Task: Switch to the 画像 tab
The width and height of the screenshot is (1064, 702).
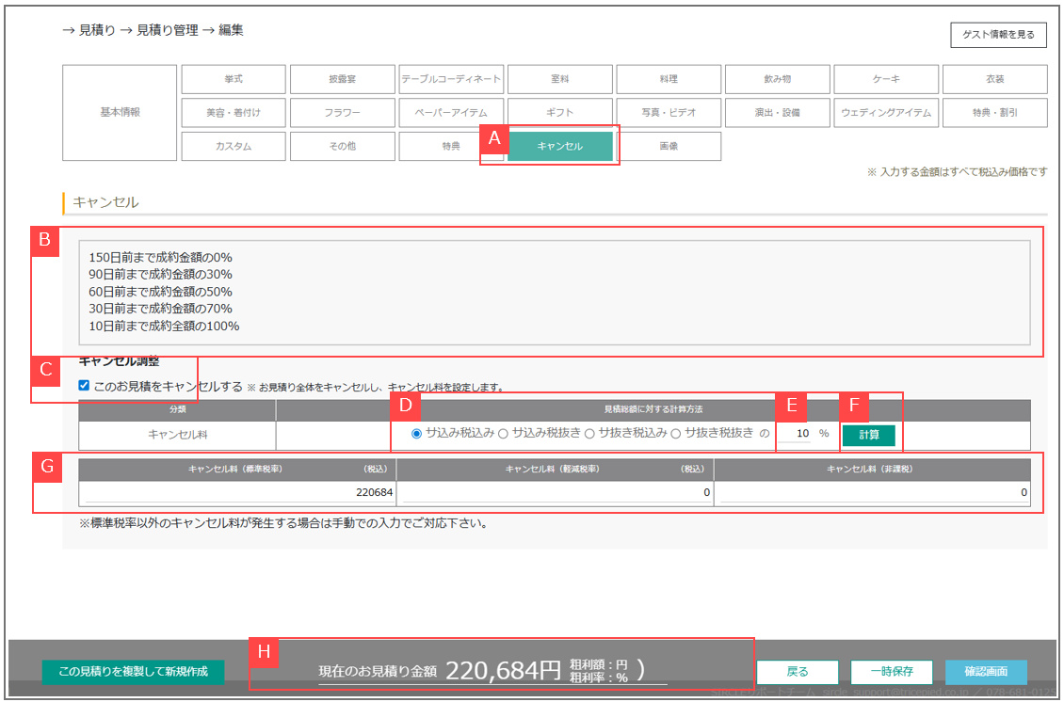Action: [x=669, y=147]
